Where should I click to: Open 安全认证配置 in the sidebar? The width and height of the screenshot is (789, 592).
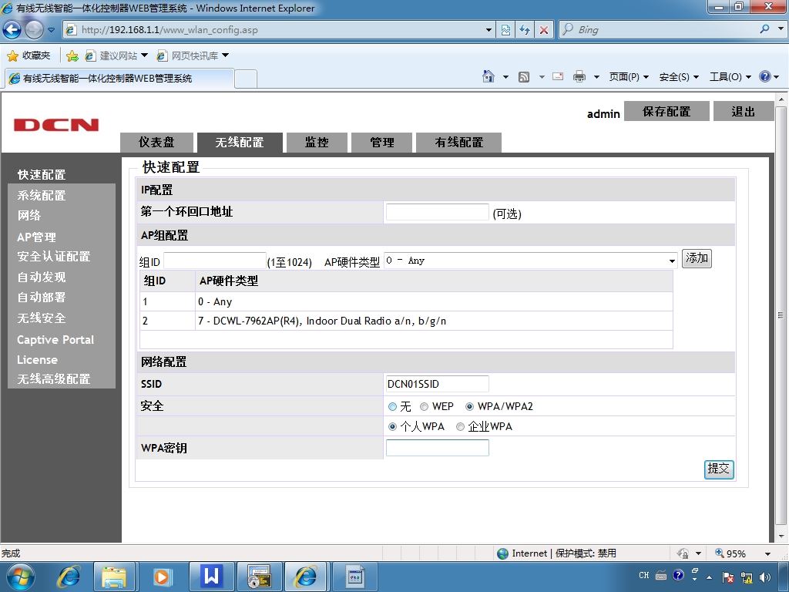pos(54,256)
